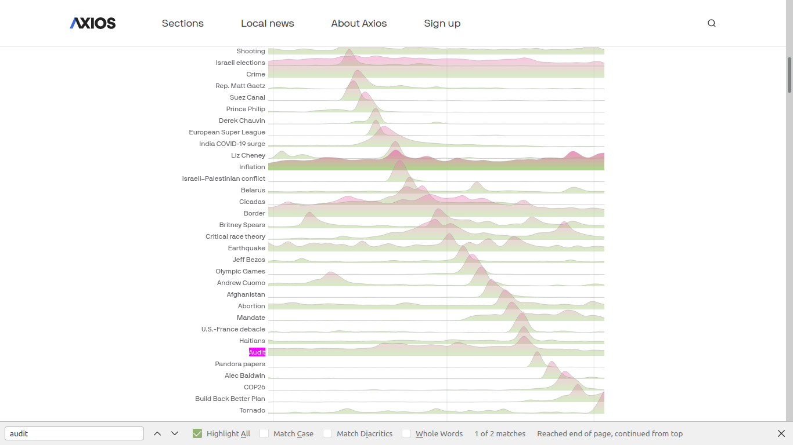Viewport: 793px width, 445px height.
Task: Click the highlighted Audit label
Action: click(257, 352)
